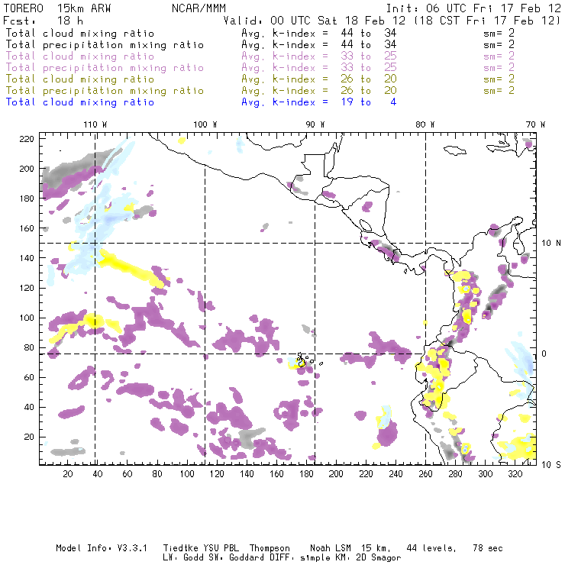Click horizontal-axis tick label "320"
The width and height of the screenshot is (565, 565).
tap(515, 474)
